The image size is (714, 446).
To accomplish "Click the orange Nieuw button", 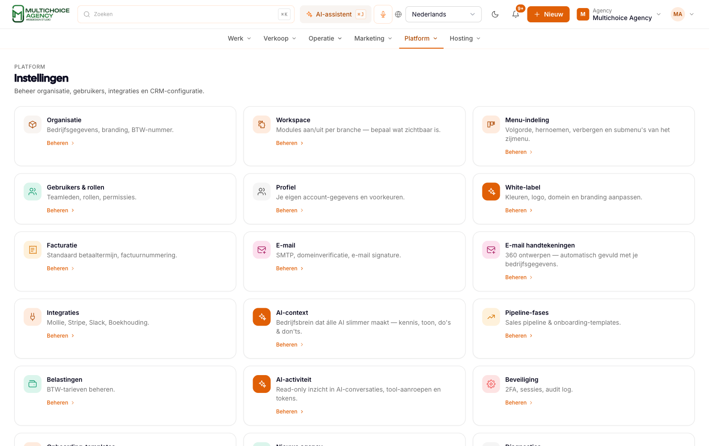I will 548,14.
